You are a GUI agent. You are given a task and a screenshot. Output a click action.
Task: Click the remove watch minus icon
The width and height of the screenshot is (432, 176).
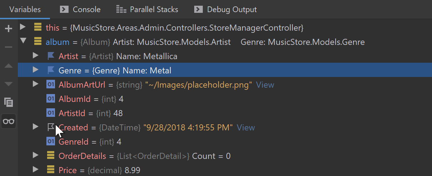point(9,47)
